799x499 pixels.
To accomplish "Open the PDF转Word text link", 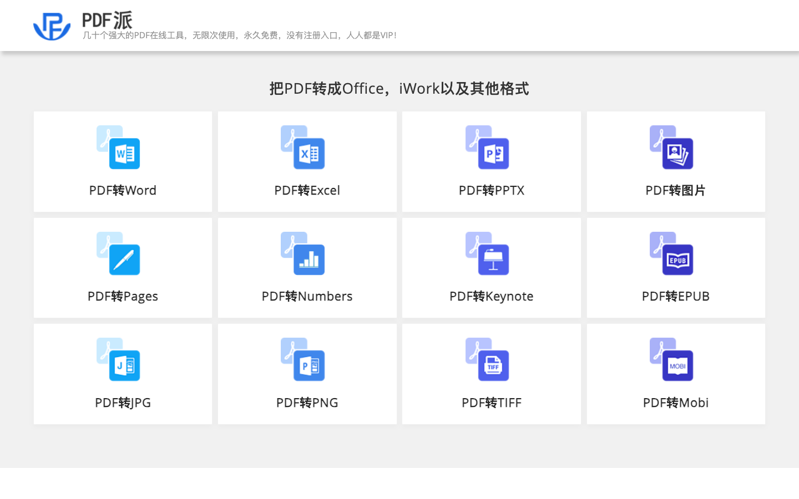I will (123, 191).
